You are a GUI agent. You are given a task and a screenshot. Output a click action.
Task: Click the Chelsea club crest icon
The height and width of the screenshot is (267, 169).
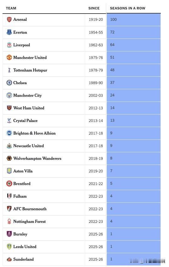[9, 83]
